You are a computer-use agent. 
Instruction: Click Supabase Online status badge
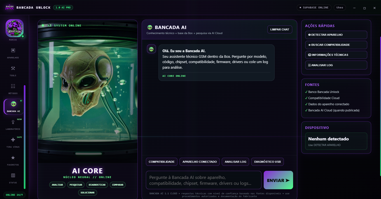[314, 8]
